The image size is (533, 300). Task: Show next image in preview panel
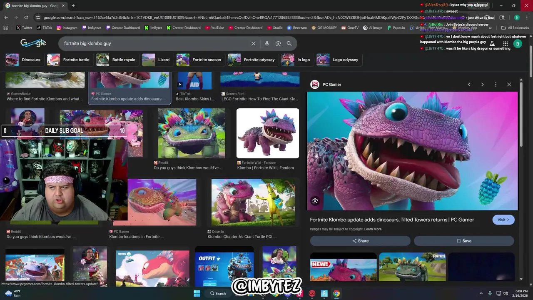tap(482, 84)
